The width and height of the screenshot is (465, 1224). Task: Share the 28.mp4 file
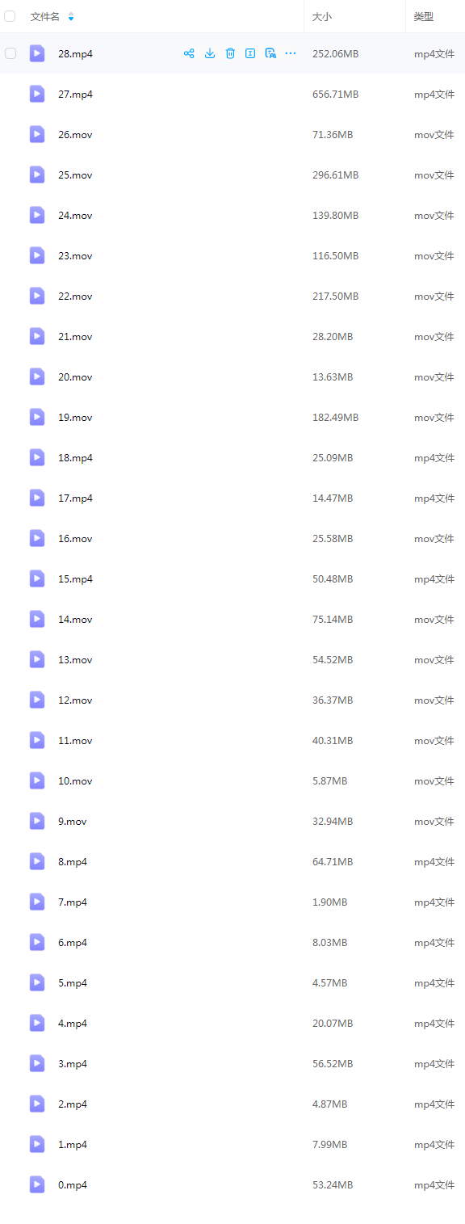click(189, 53)
